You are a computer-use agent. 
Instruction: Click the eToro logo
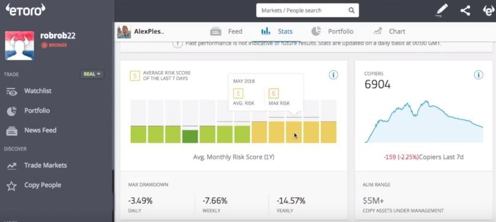click(x=25, y=9)
